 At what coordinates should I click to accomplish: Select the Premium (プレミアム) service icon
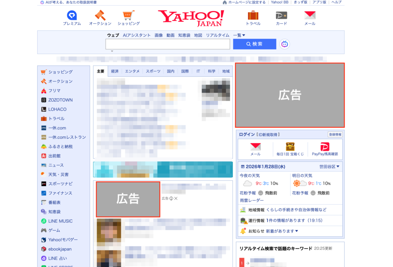(71, 16)
